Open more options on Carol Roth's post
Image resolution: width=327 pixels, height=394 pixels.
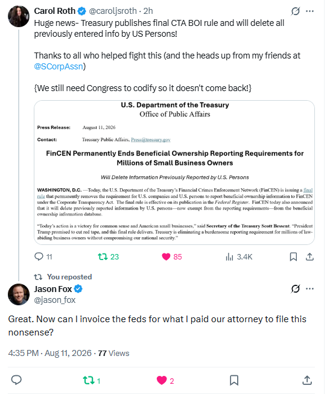click(x=310, y=11)
